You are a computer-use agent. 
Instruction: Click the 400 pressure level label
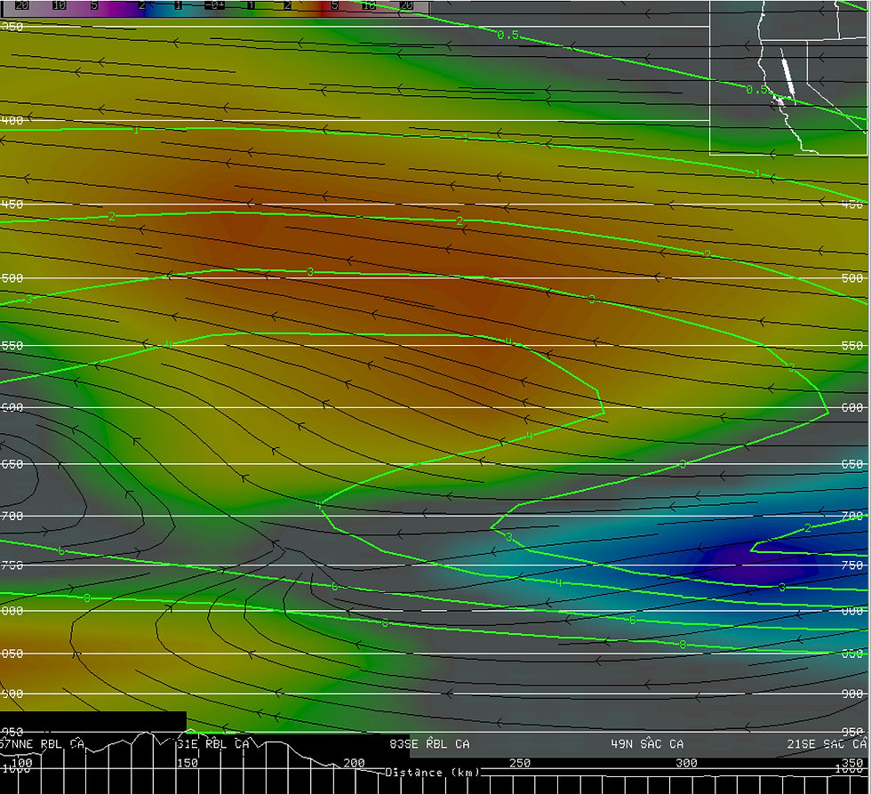tap(12, 121)
